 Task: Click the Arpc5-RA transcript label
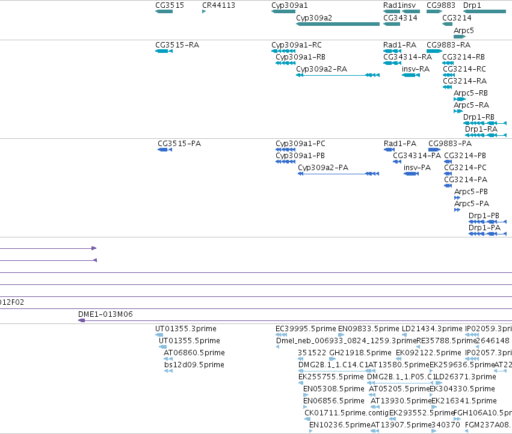point(471,105)
